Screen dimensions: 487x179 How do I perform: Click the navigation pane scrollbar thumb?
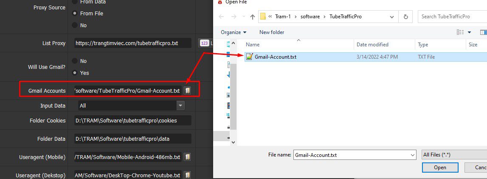click(234, 97)
